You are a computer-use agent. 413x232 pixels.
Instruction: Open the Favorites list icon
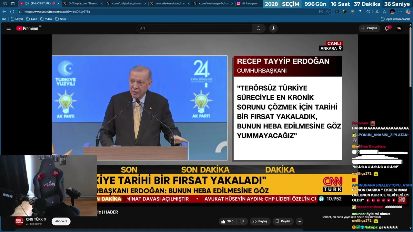(x=384, y=12)
